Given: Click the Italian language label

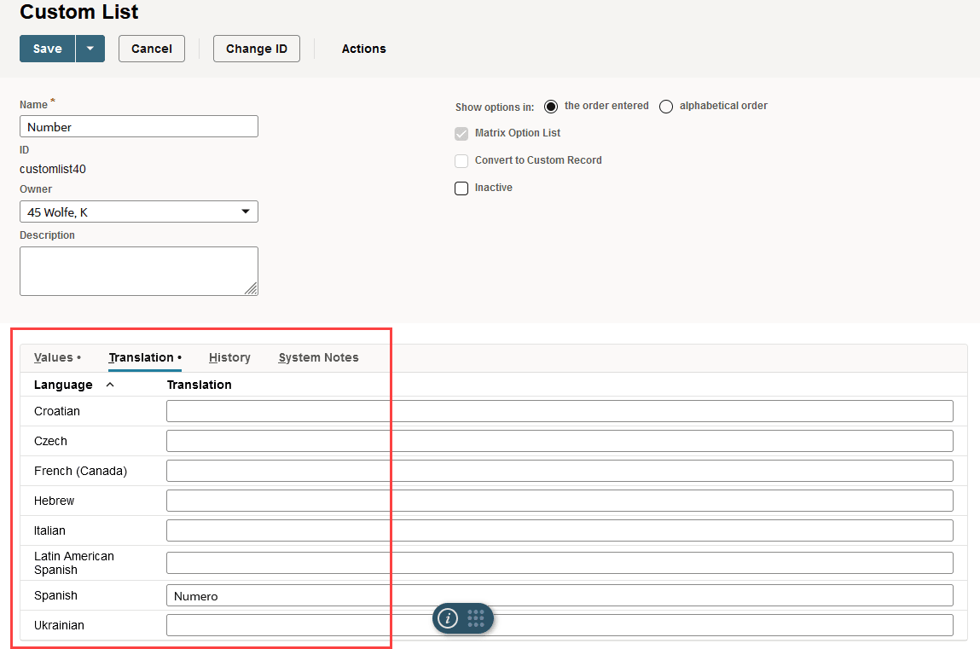Looking at the screenshot, I should click(x=49, y=531).
